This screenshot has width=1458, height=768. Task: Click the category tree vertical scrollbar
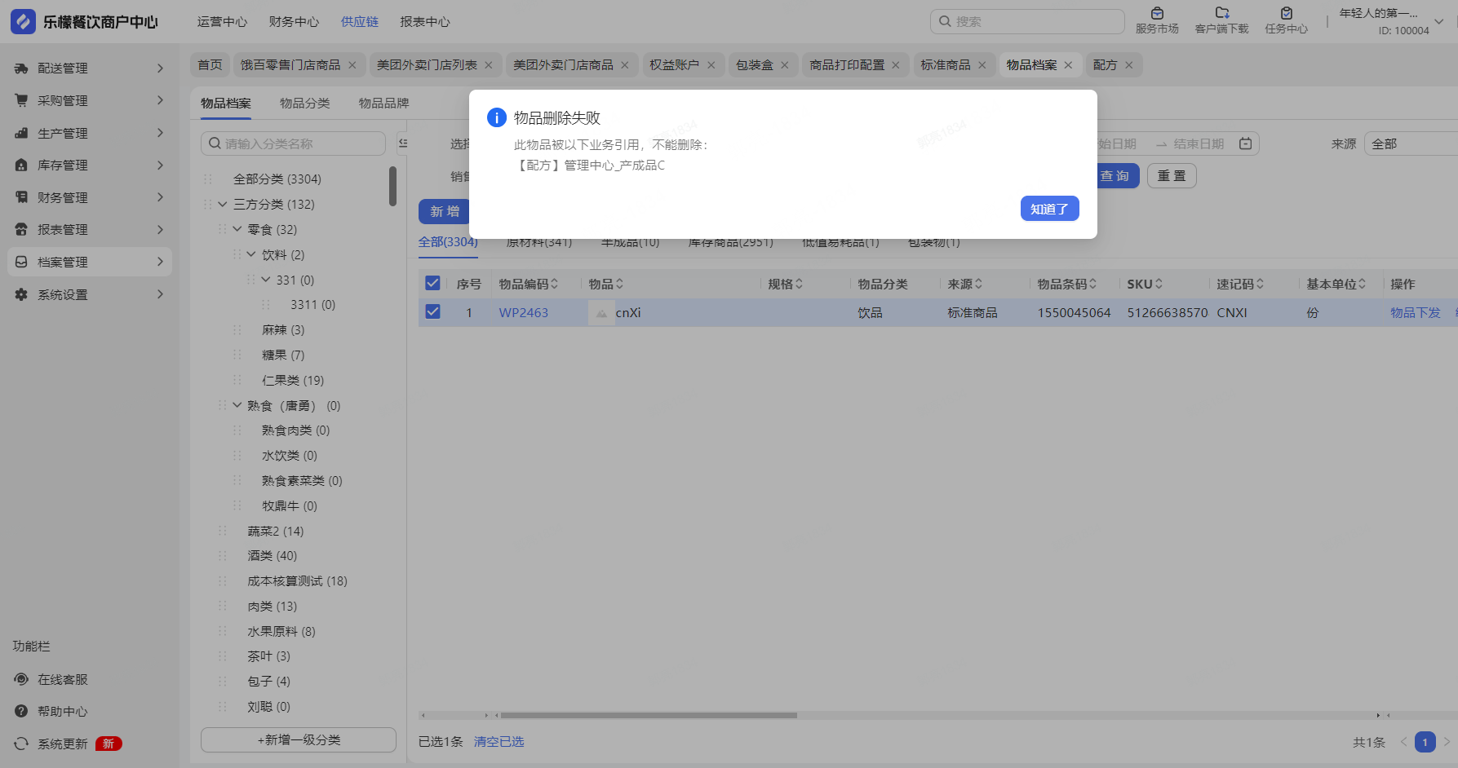[x=392, y=186]
